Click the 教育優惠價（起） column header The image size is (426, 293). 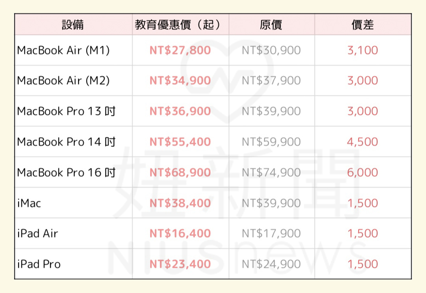[x=181, y=24]
